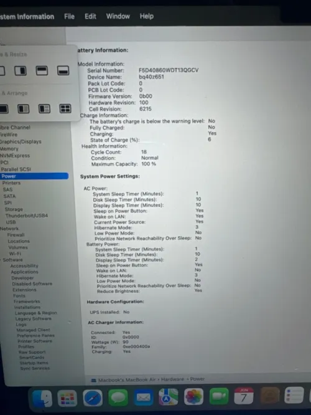Select Printer Software in sidebar
The height and width of the screenshot is (415, 311).
(x=35, y=341)
